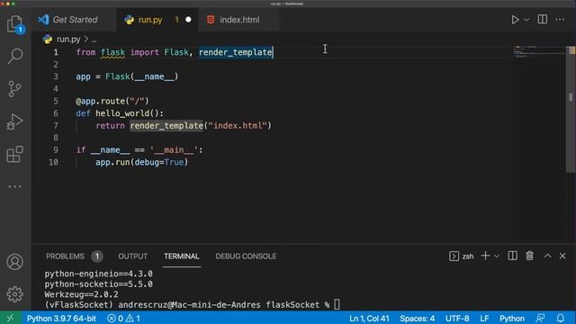Screen dimensions: 576x324
Task: Open the Source Control view
Action: click(x=14, y=89)
